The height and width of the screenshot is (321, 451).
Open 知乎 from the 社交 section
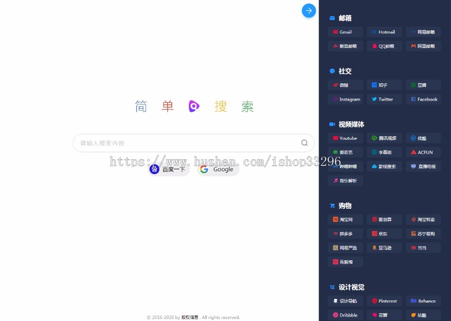click(x=384, y=85)
